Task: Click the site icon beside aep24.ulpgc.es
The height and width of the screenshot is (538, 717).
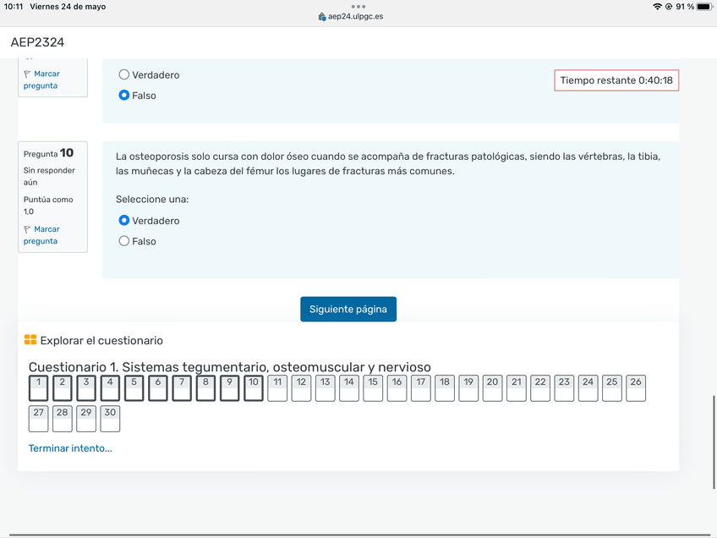Action: (x=322, y=17)
